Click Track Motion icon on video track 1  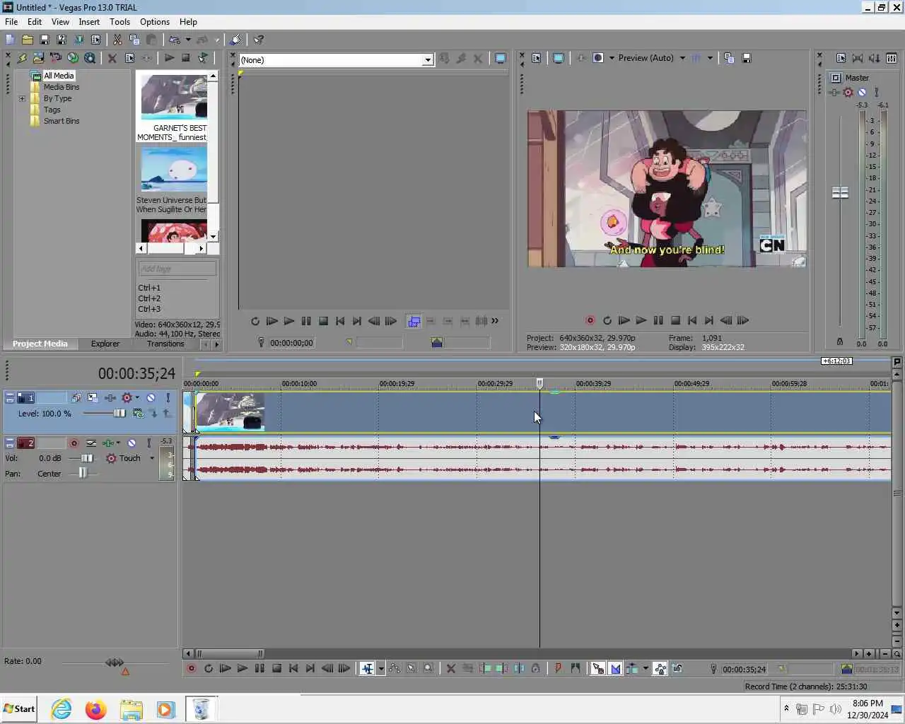pyautogui.click(x=93, y=398)
